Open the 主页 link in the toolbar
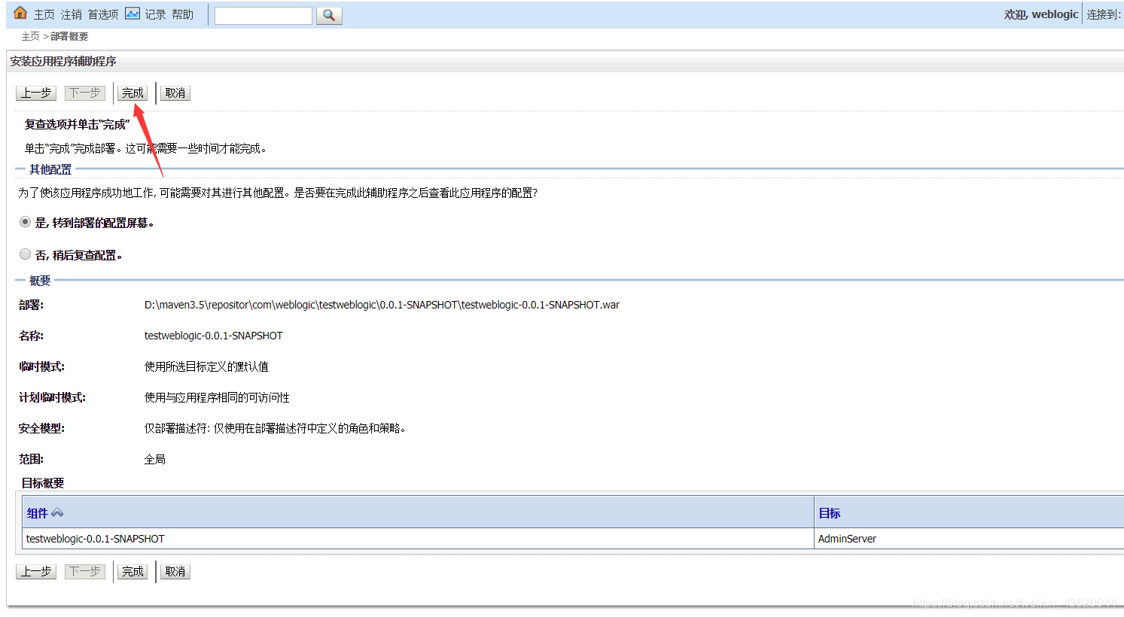Screen dimensions: 1124x617 44,14
